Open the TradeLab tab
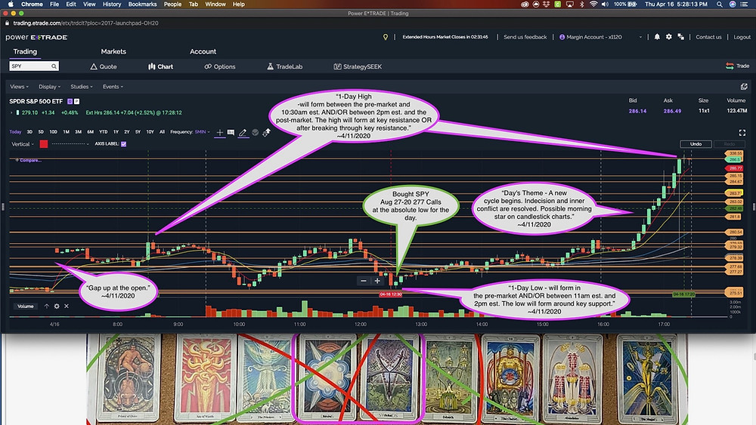 coord(284,66)
